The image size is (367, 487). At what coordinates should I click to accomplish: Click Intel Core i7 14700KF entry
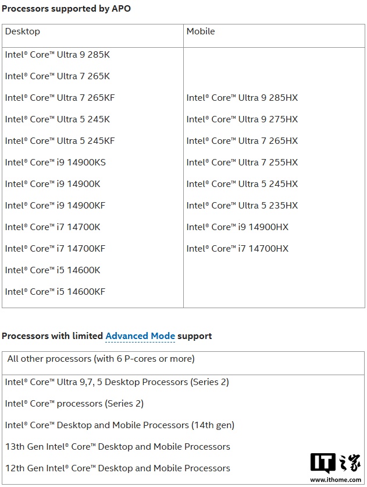(55, 249)
